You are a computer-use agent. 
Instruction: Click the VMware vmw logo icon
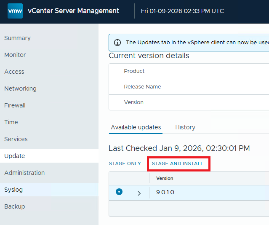pos(15,11)
